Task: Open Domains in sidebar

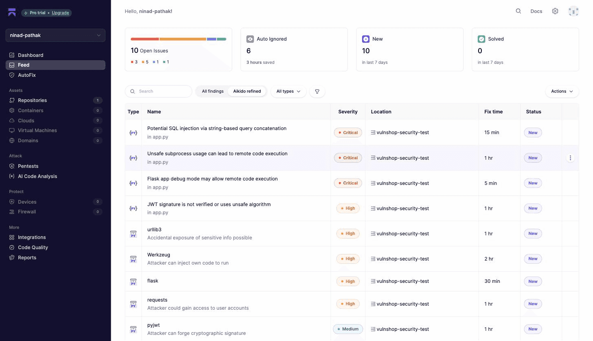Action: [x=55, y=141]
